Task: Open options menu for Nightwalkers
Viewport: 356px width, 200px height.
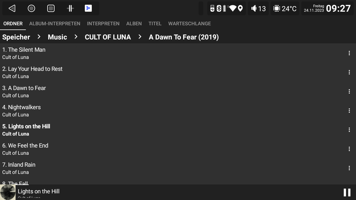Action: (349, 111)
